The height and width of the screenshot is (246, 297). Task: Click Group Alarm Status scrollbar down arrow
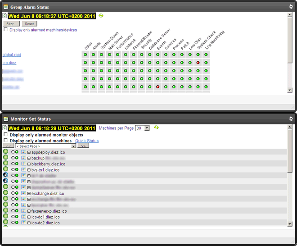pyautogui.click(x=290, y=90)
